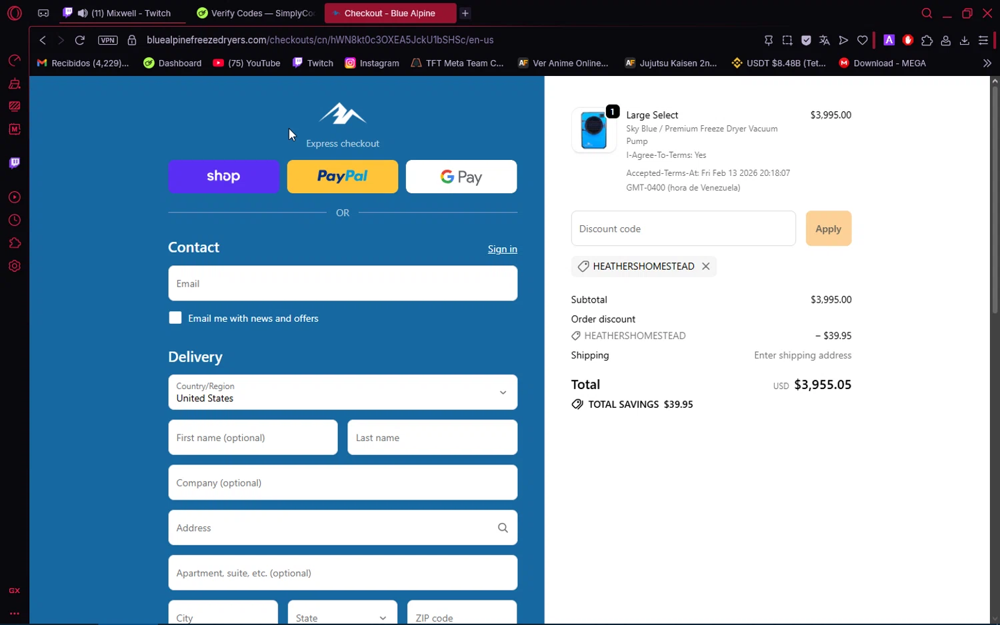Open the purple A extension icon
The image size is (1000, 625).
click(x=889, y=40)
